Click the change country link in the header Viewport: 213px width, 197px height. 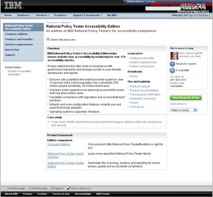point(150,1)
